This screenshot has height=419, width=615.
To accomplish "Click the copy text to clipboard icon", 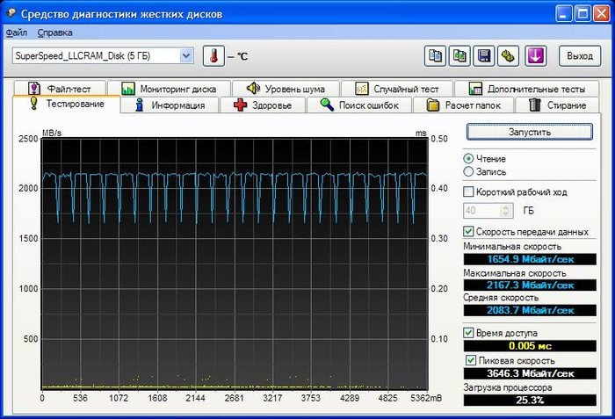I will click(435, 56).
